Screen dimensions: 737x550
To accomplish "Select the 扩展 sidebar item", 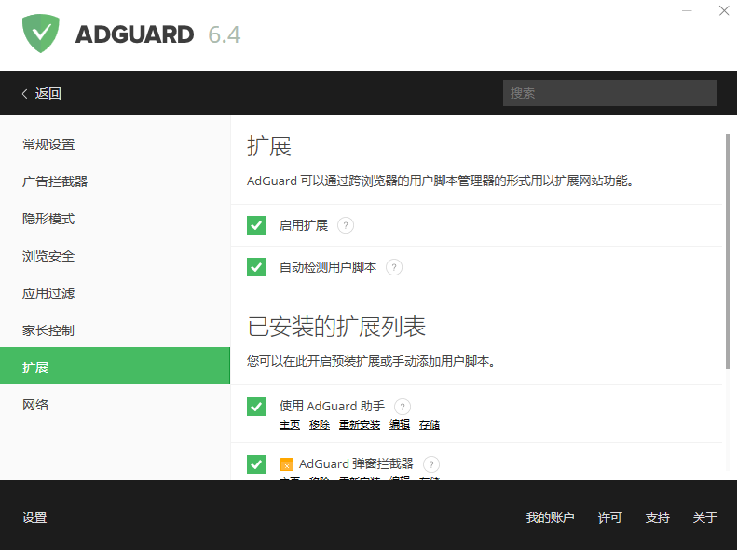I will pyautogui.click(x=115, y=366).
